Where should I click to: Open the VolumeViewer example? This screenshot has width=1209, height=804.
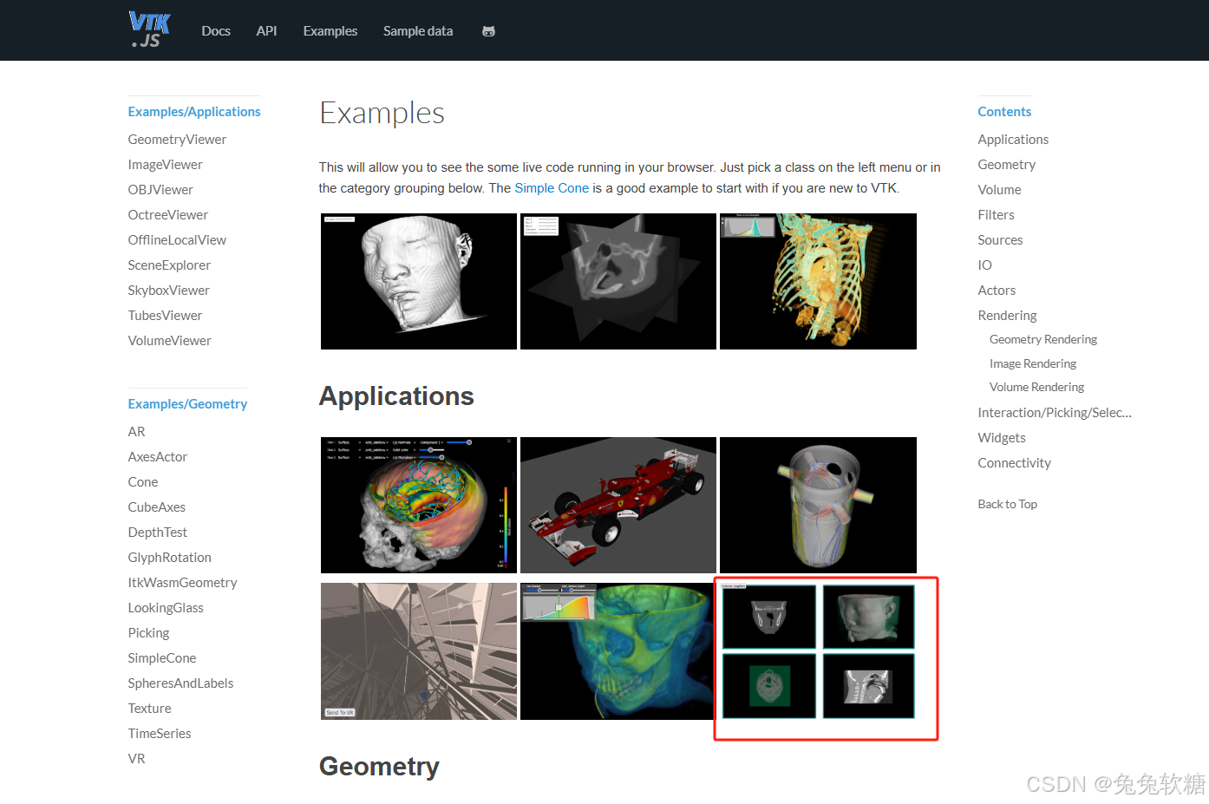tap(169, 340)
